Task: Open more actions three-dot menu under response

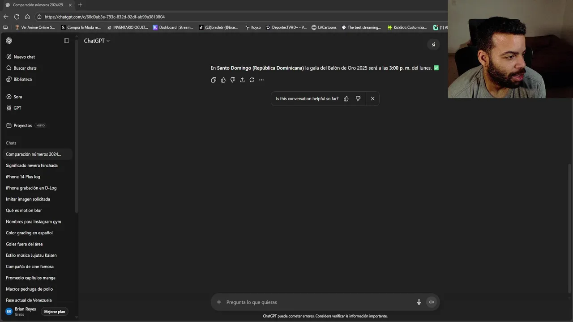Action: tap(261, 80)
